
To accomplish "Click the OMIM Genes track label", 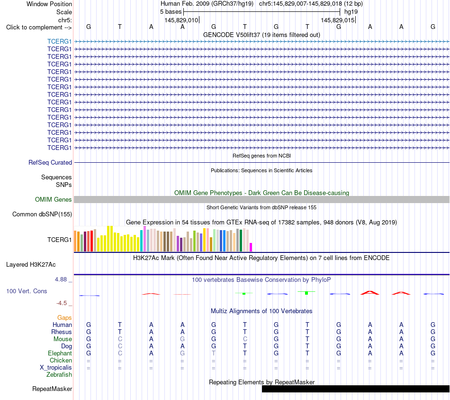I will [x=54, y=200].
